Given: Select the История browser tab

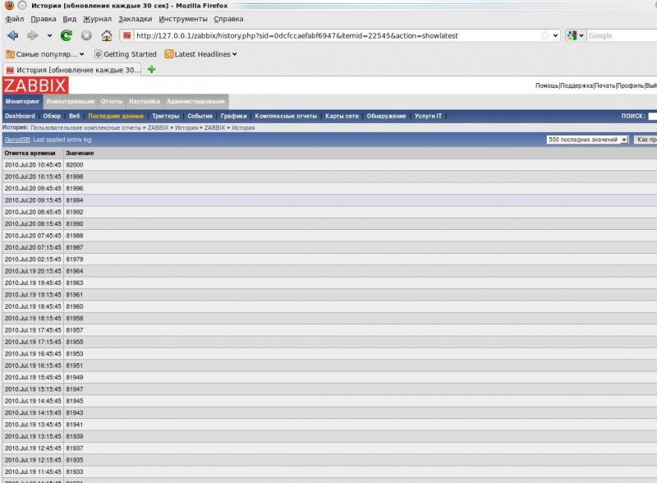Looking at the screenshot, I should (x=72, y=70).
